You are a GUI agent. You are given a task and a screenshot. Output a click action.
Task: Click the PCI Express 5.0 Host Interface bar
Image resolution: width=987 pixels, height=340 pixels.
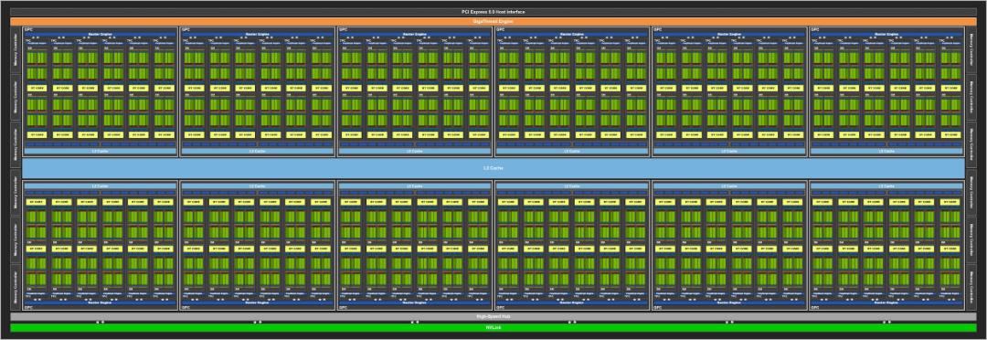click(x=493, y=12)
